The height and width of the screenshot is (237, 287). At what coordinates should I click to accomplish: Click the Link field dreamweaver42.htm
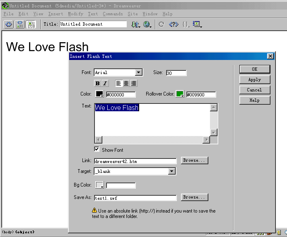coord(135,161)
